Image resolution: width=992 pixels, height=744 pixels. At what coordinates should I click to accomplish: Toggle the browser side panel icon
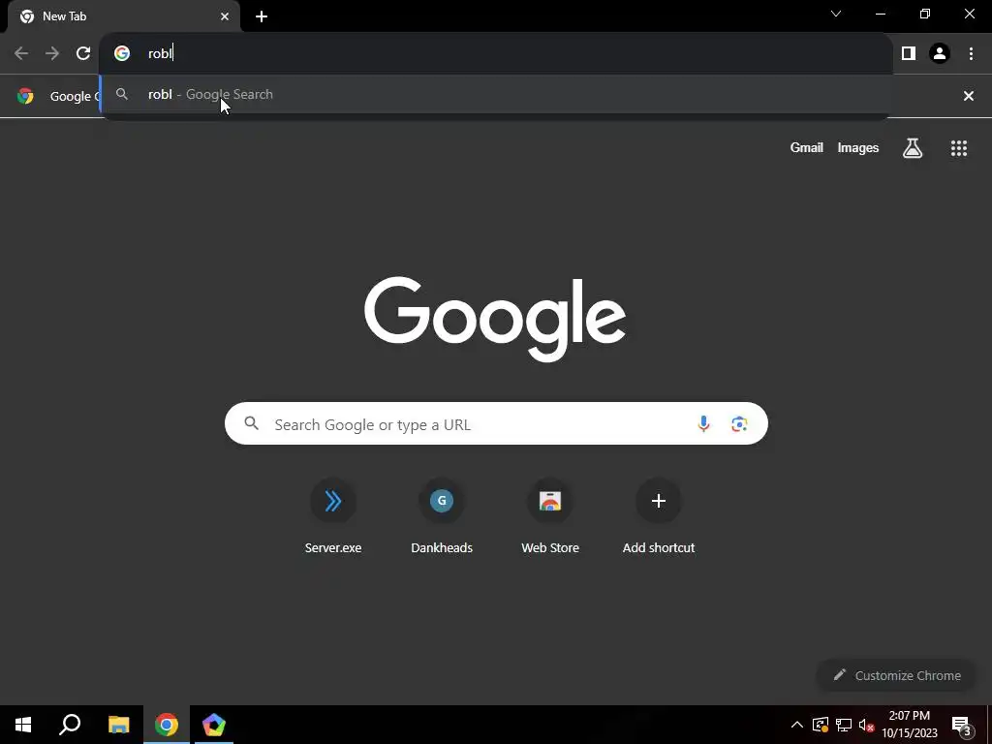[909, 53]
